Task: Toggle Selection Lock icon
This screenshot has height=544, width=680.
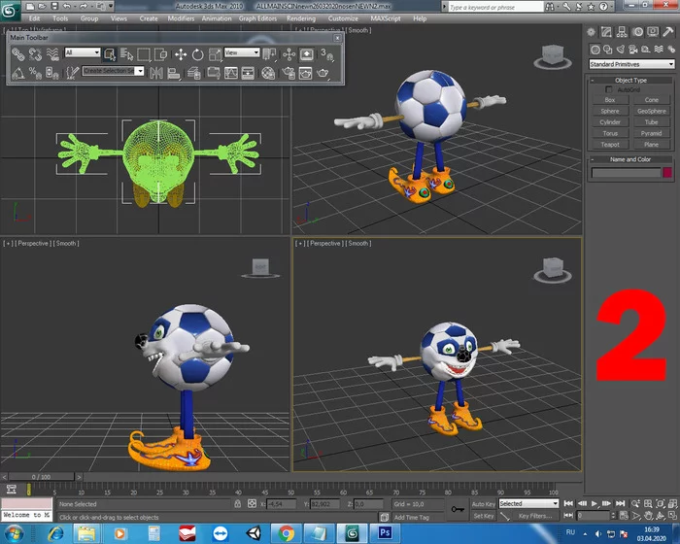Action: (x=238, y=503)
